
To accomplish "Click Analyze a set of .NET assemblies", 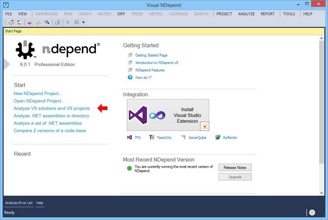I will click(x=48, y=123).
